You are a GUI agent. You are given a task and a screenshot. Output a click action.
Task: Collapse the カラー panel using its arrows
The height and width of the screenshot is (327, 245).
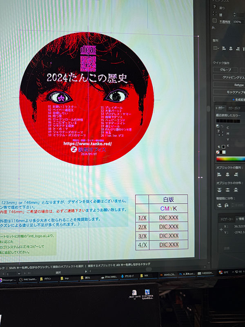[216, 108]
